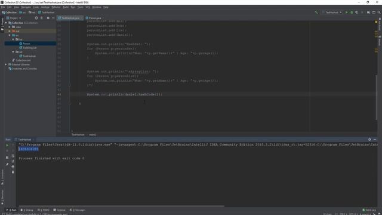Open the Code menu
Viewport: 382px width, 215px height.
(x=36, y=7)
